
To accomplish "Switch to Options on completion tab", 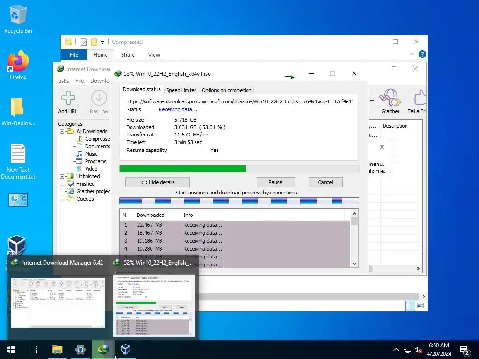I will [226, 90].
